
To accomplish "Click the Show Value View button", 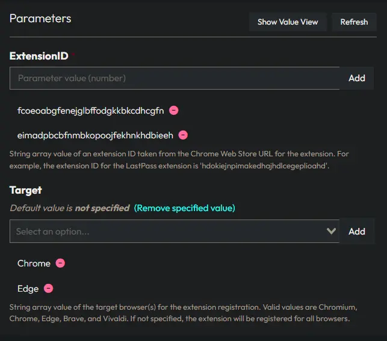I will tap(288, 22).
